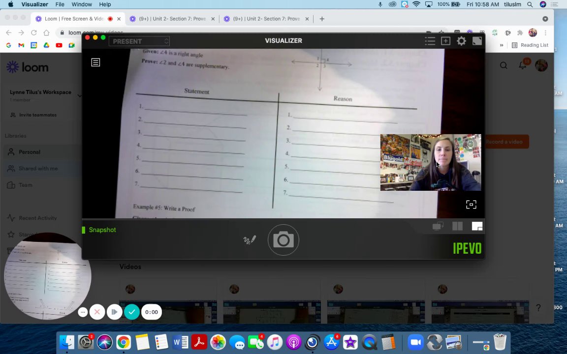The width and height of the screenshot is (567, 354).
Task: Click Personal library in Loom sidebar
Action: pos(40,152)
